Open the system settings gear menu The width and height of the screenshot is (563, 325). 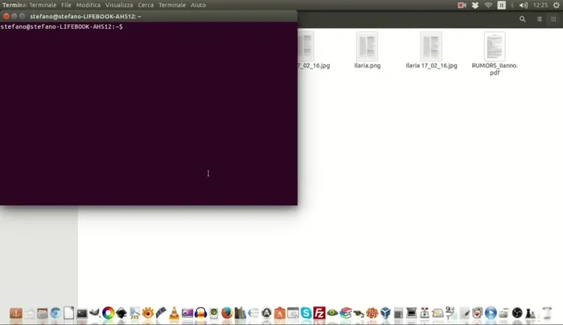[557, 5]
